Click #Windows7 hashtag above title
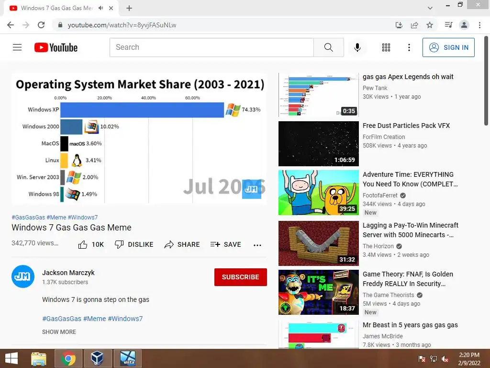 [83, 217]
